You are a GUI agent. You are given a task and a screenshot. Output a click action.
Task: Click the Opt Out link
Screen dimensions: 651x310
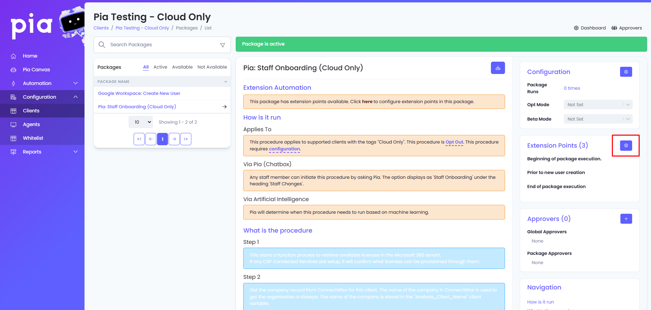tap(454, 142)
